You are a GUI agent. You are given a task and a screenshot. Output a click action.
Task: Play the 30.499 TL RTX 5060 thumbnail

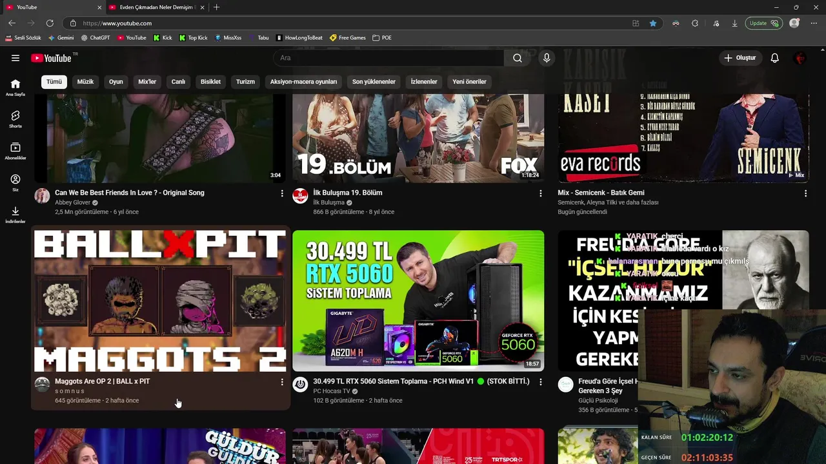418,301
